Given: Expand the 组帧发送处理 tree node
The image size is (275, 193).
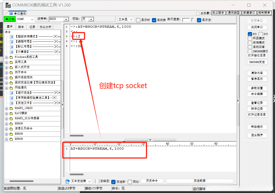Looking at the screenshot, I should tap(7, 83).
